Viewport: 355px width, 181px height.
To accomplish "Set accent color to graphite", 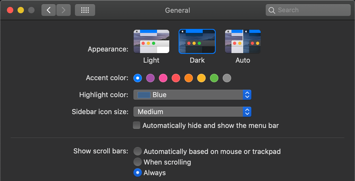I will 227,78.
